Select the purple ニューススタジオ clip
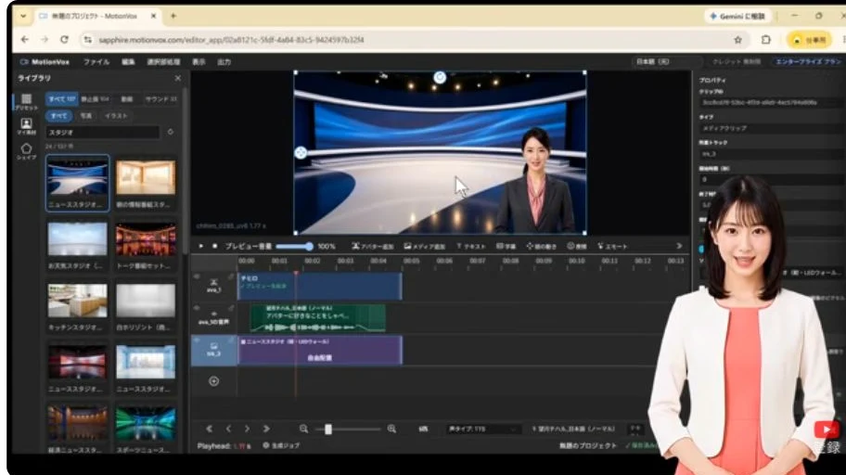 click(x=319, y=351)
